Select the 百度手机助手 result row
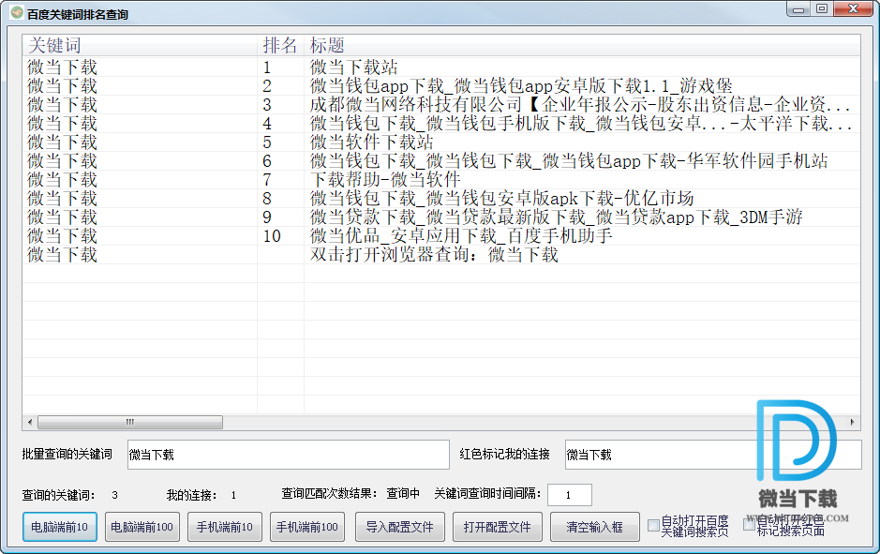 click(x=441, y=235)
